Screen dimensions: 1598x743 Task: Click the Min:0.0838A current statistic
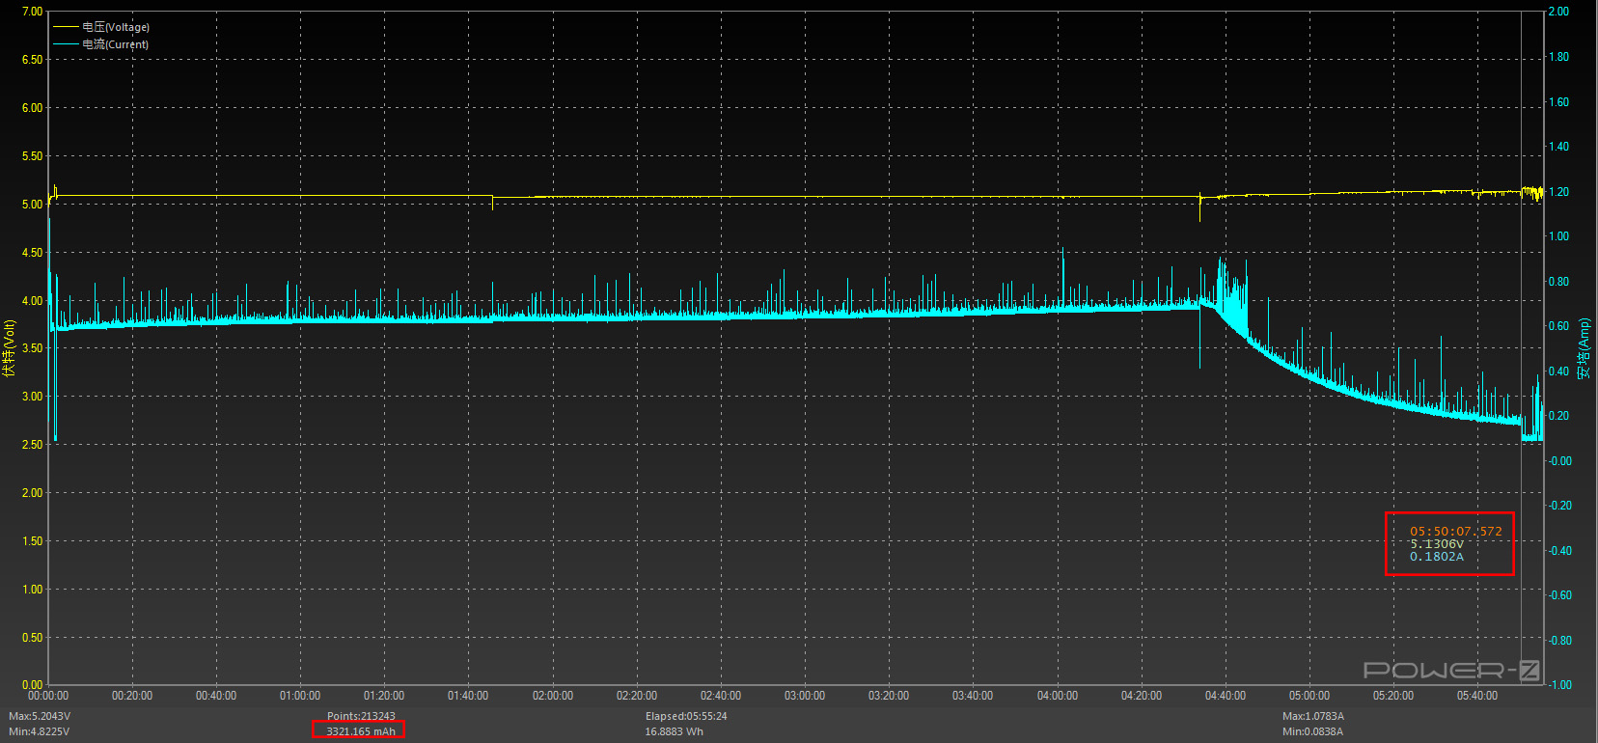point(1312,731)
